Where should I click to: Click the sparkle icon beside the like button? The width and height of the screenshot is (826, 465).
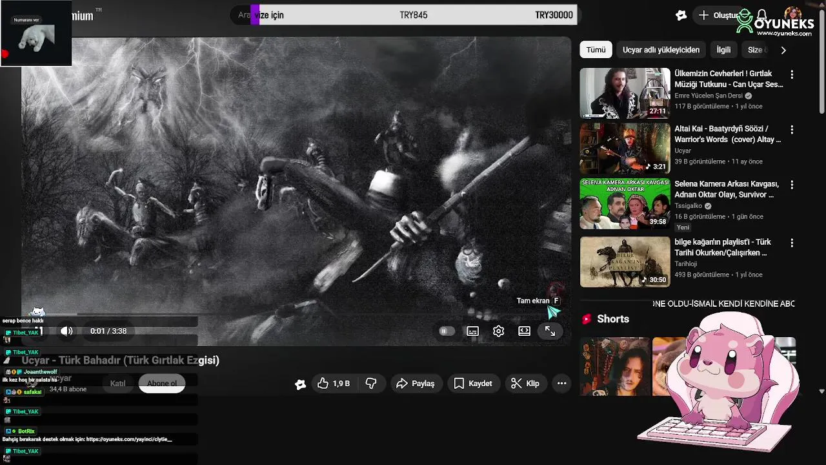300,384
